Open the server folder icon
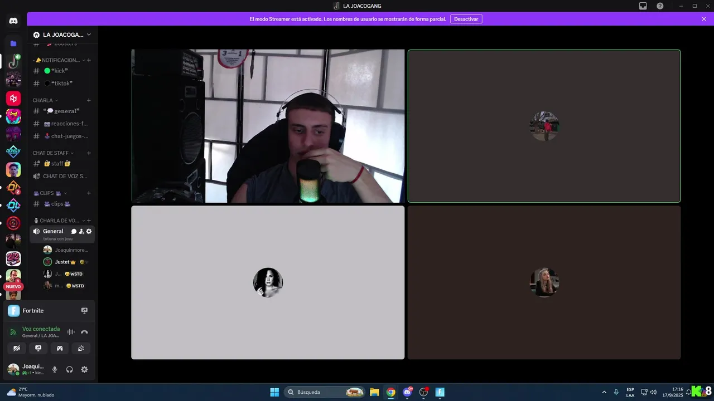714x401 pixels. [x=13, y=43]
